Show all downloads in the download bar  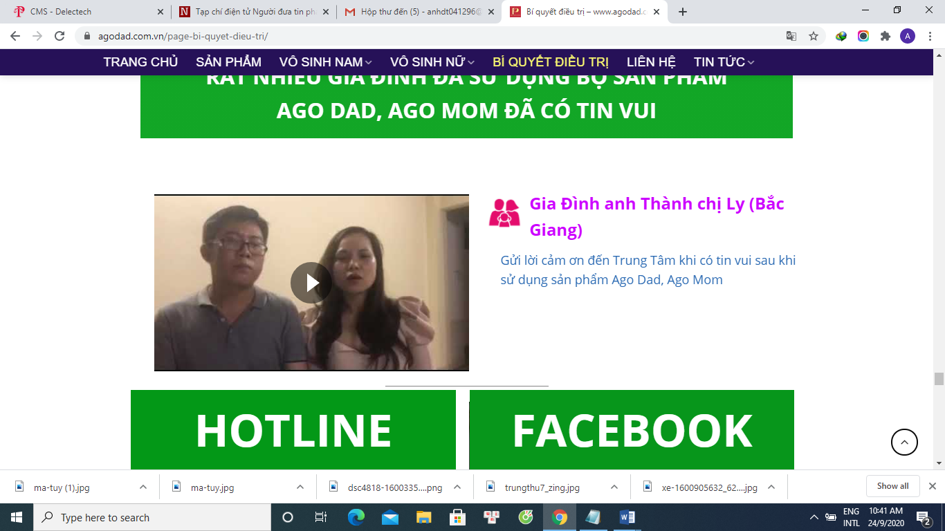pyautogui.click(x=892, y=486)
